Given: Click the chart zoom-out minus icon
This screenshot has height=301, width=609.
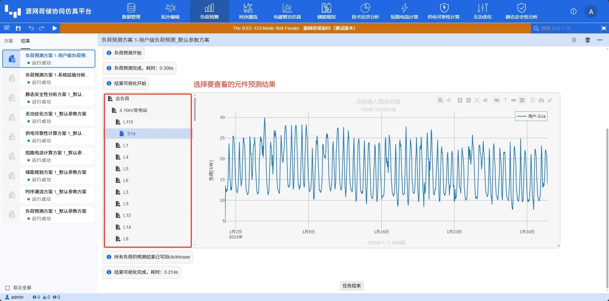Looking at the screenshot, I should tap(468, 100).
